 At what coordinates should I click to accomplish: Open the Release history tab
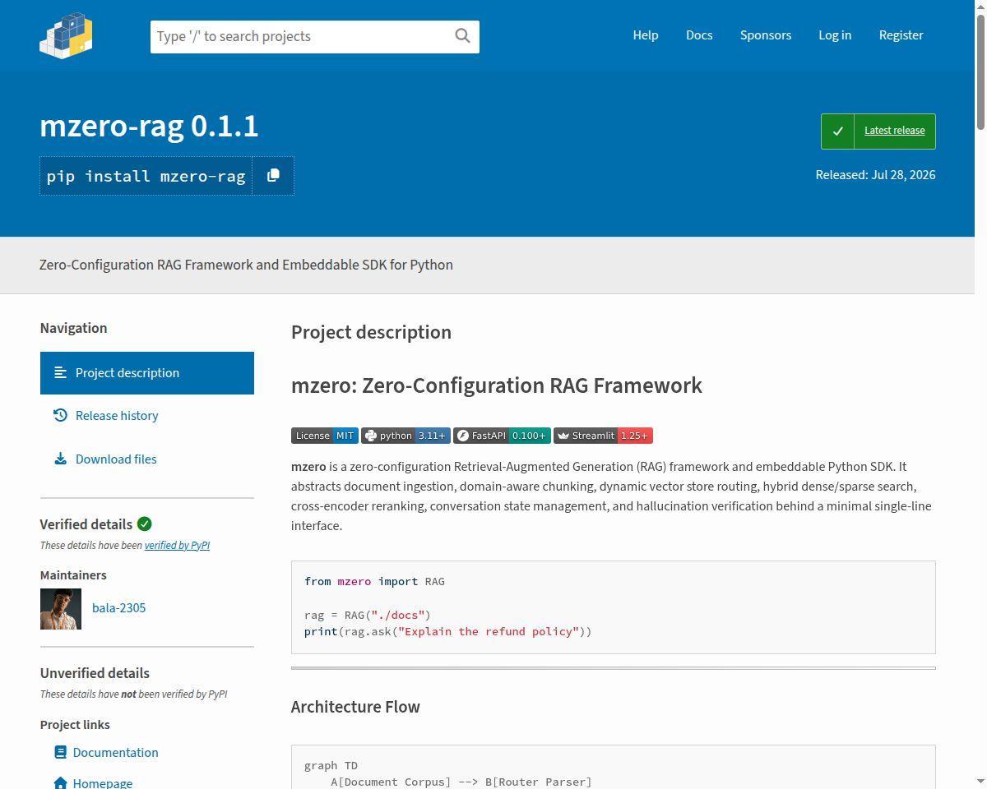click(x=147, y=416)
